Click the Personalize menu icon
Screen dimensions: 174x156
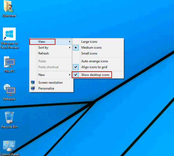33,88
